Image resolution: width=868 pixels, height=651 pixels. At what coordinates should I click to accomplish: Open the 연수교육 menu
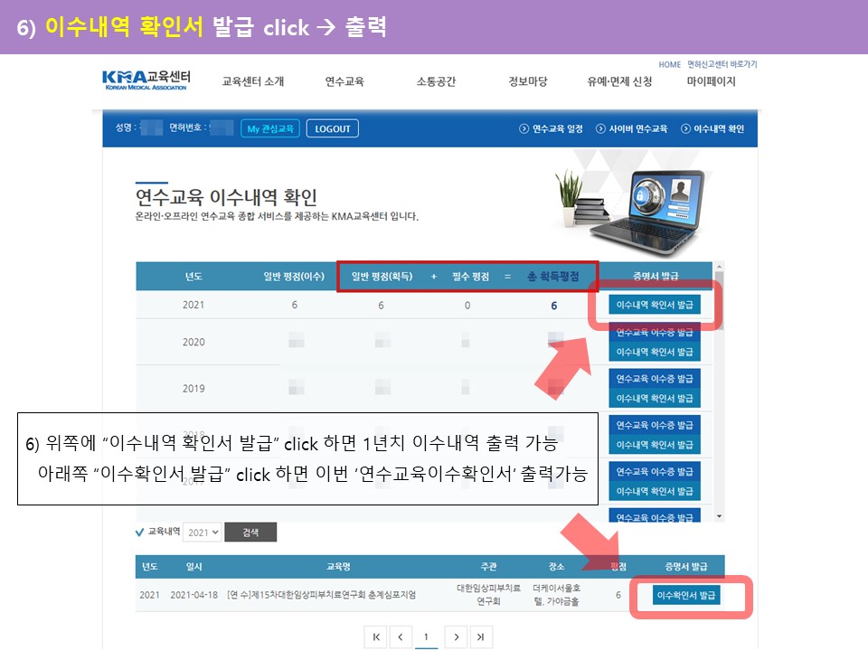(344, 81)
